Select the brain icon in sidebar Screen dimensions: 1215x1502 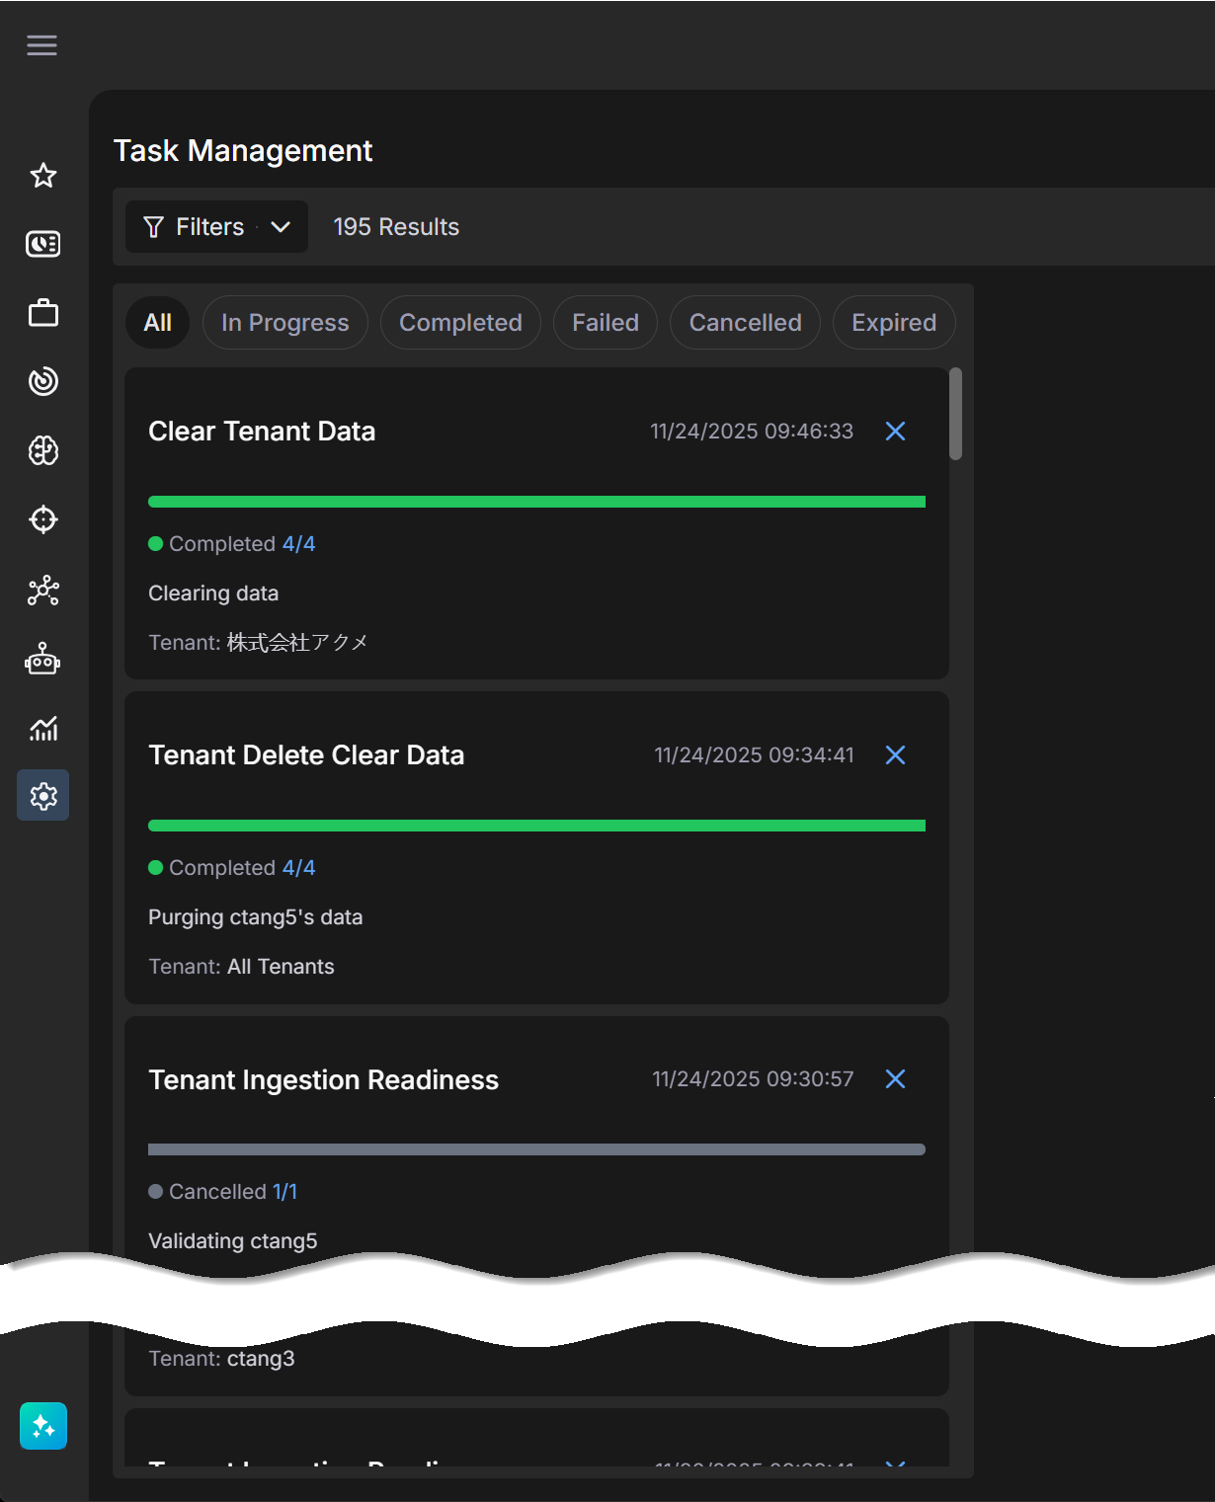coord(43,451)
